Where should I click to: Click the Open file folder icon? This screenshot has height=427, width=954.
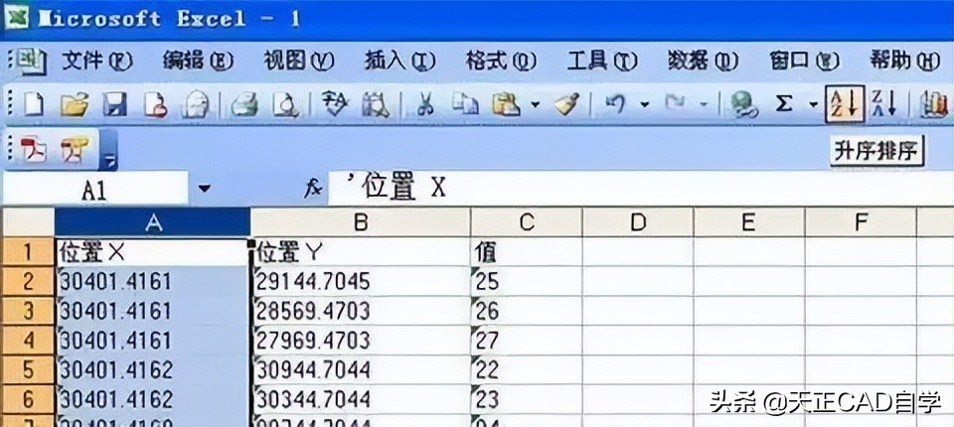click(x=75, y=106)
